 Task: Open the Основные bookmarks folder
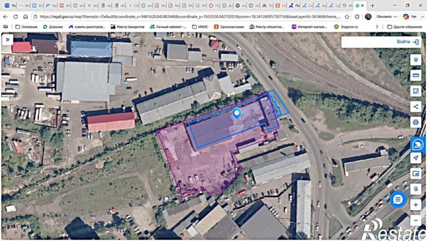(27, 27)
